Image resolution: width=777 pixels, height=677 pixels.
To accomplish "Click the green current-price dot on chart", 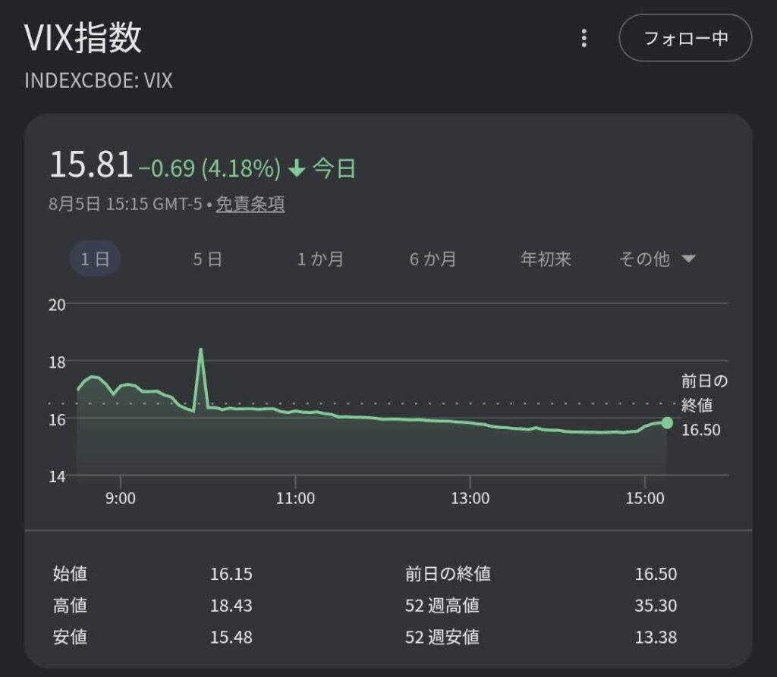I will (667, 422).
